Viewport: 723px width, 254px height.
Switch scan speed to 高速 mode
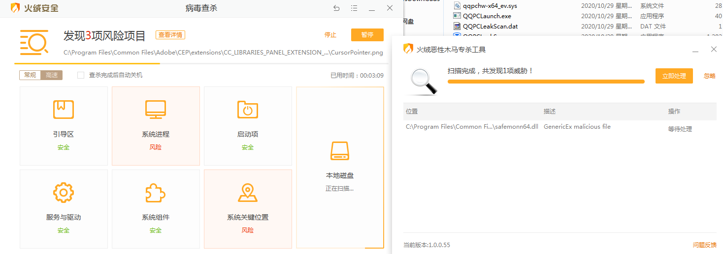click(x=52, y=75)
